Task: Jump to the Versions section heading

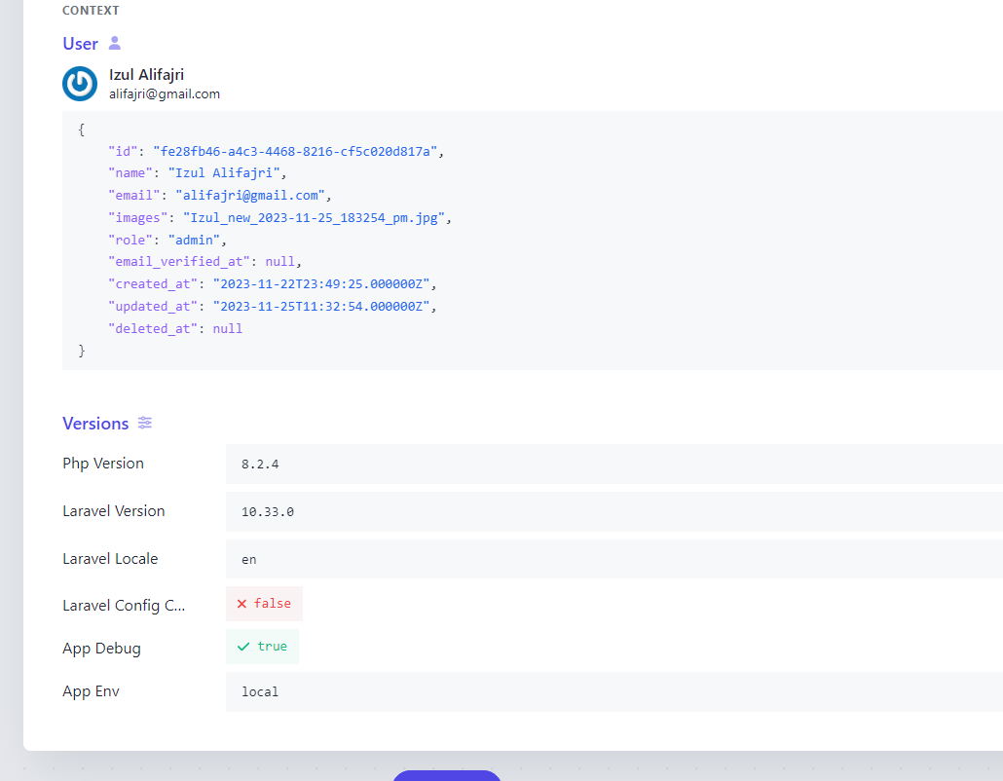Action: tap(95, 424)
